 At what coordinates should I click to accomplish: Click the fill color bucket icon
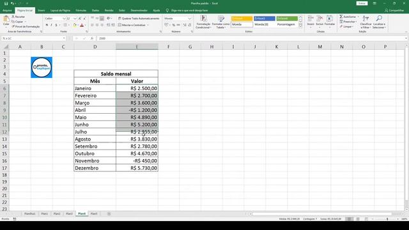(x=75, y=25)
